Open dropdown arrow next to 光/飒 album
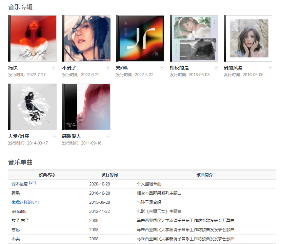This screenshot has width=283, height=244. (162, 68)
